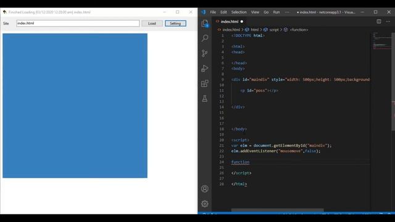Open the Selection menu
This screenshot has width=395, height=222.
(239, 12)
